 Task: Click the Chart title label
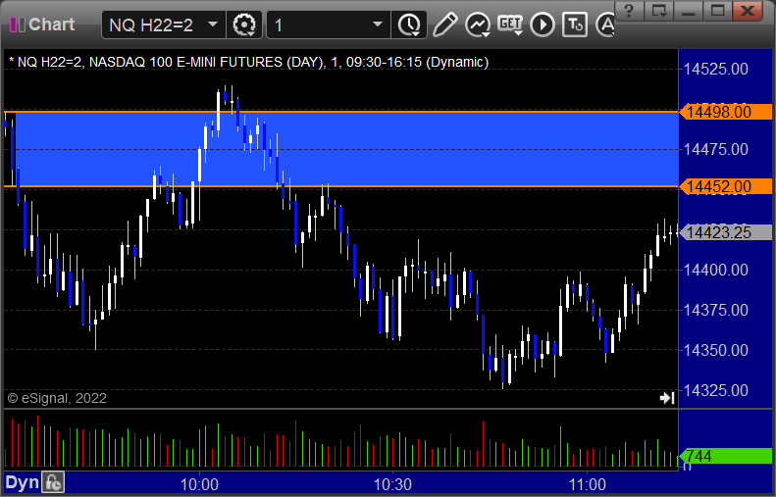click(x=51, y=25)
